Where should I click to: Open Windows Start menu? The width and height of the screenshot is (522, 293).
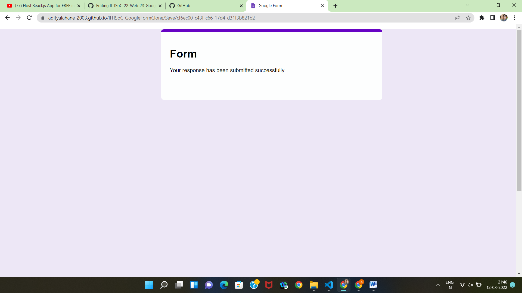click(x=149, y=285)
